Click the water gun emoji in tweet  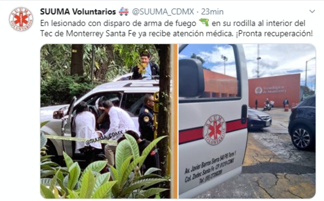click(x=204, y=23)
